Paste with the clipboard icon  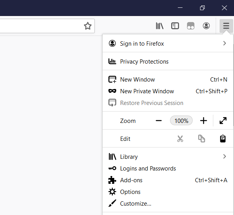click(223, 139)
